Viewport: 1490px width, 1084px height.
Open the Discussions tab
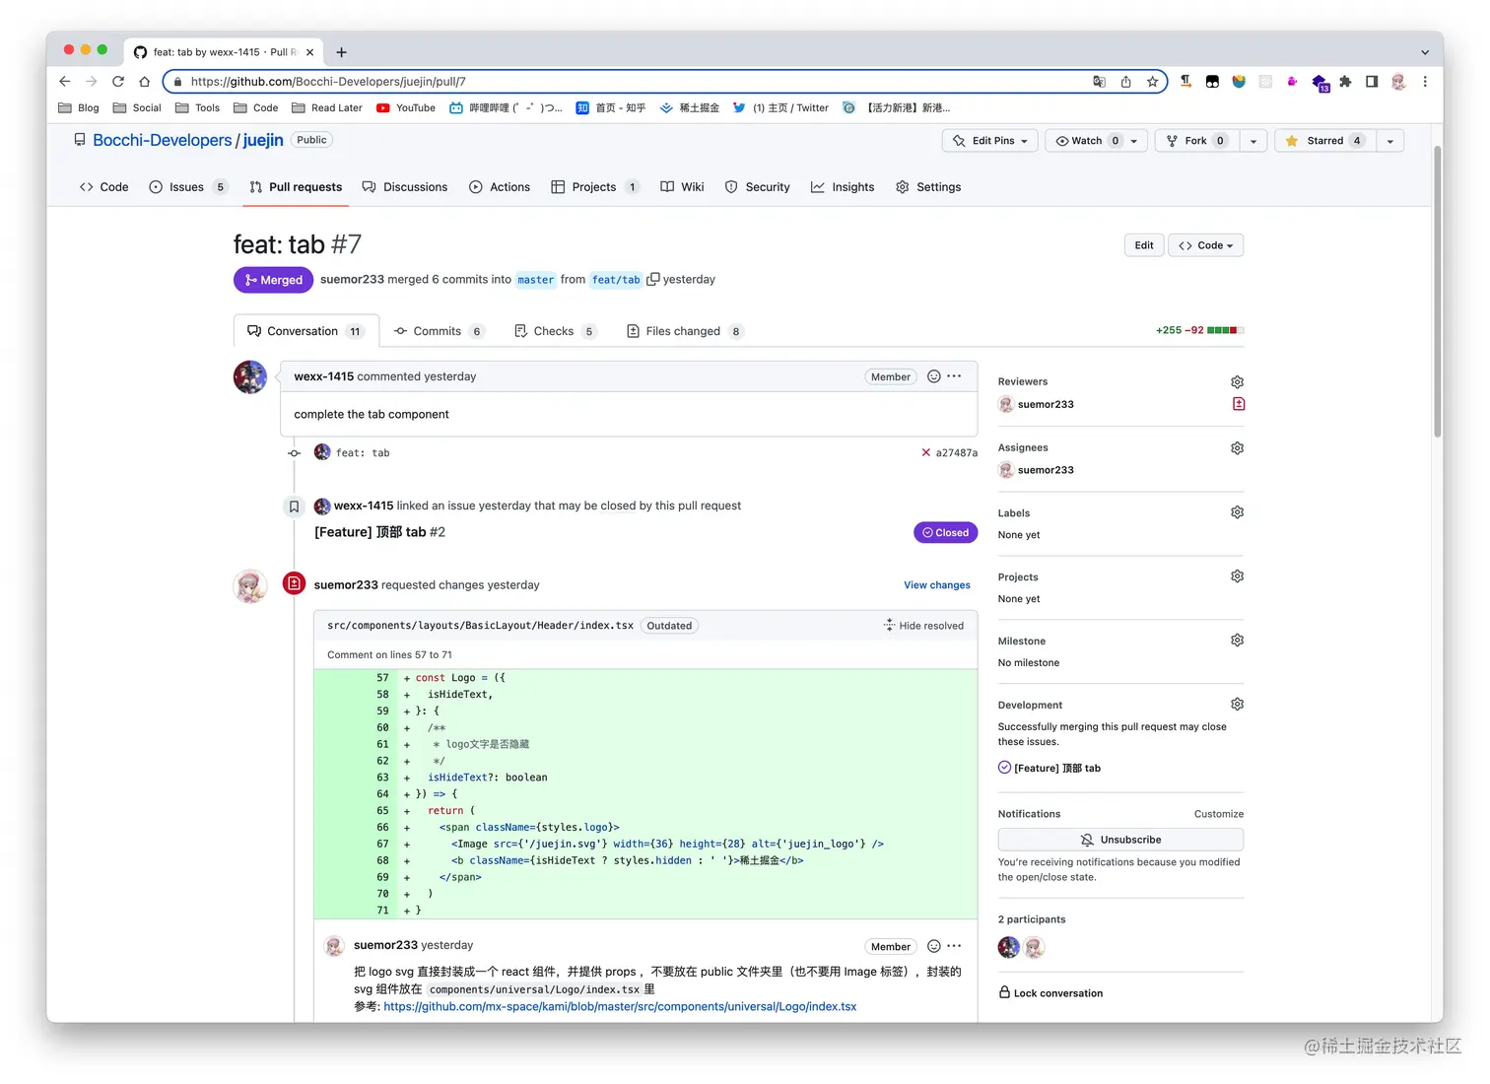click(x=405, y=187)
